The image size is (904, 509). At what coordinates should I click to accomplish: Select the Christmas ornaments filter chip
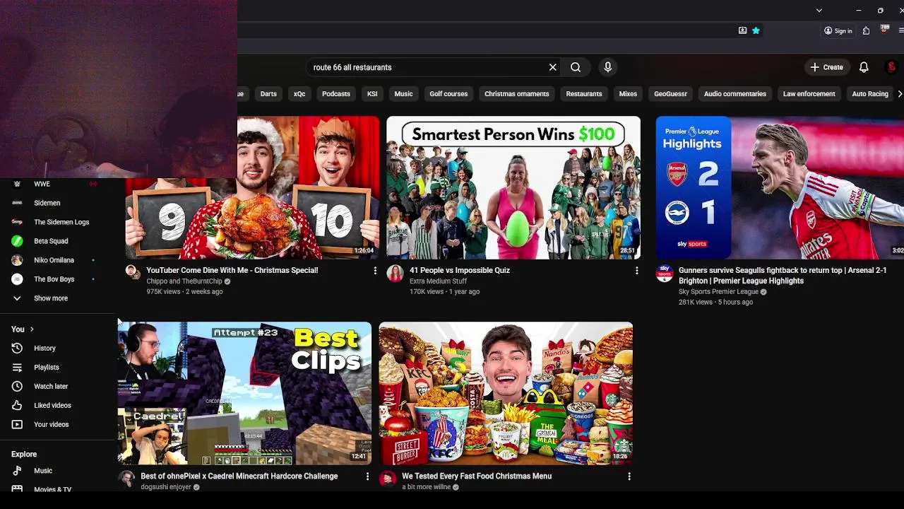(x=517, y=93)
